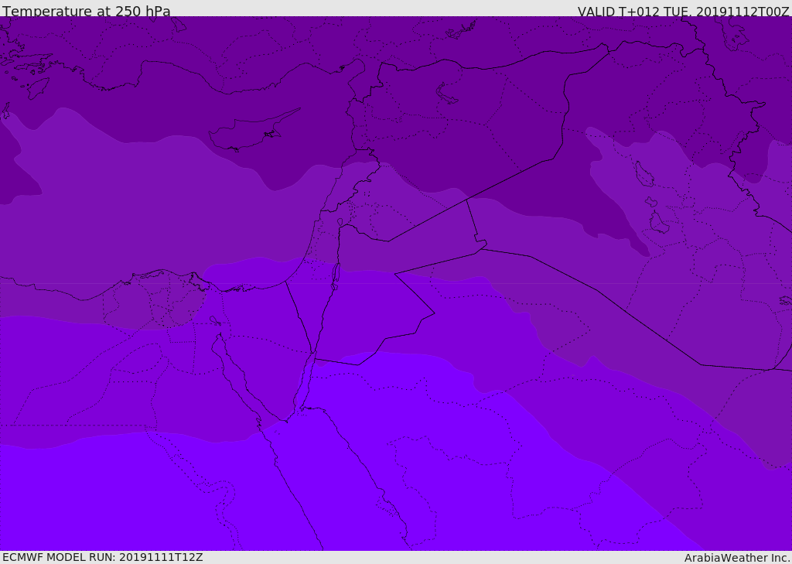Click the Sea of Galilee
792x564 pixels.
pyautogui.click(x=340, y=222)
